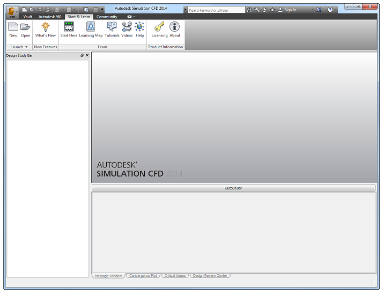Viewport: 383px width, 293px height.
Task: Click the Autodesk Exchange X icon
Action: click(x=319, y=10)
